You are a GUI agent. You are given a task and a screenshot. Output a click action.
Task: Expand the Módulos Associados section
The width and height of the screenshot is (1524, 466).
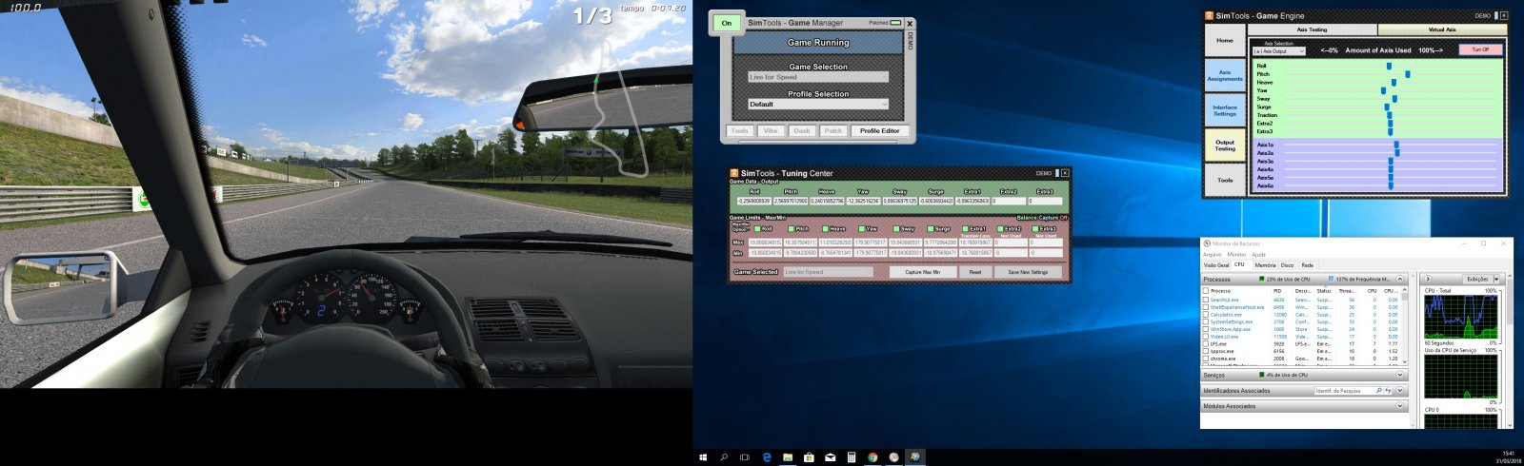pos(1400,406)
